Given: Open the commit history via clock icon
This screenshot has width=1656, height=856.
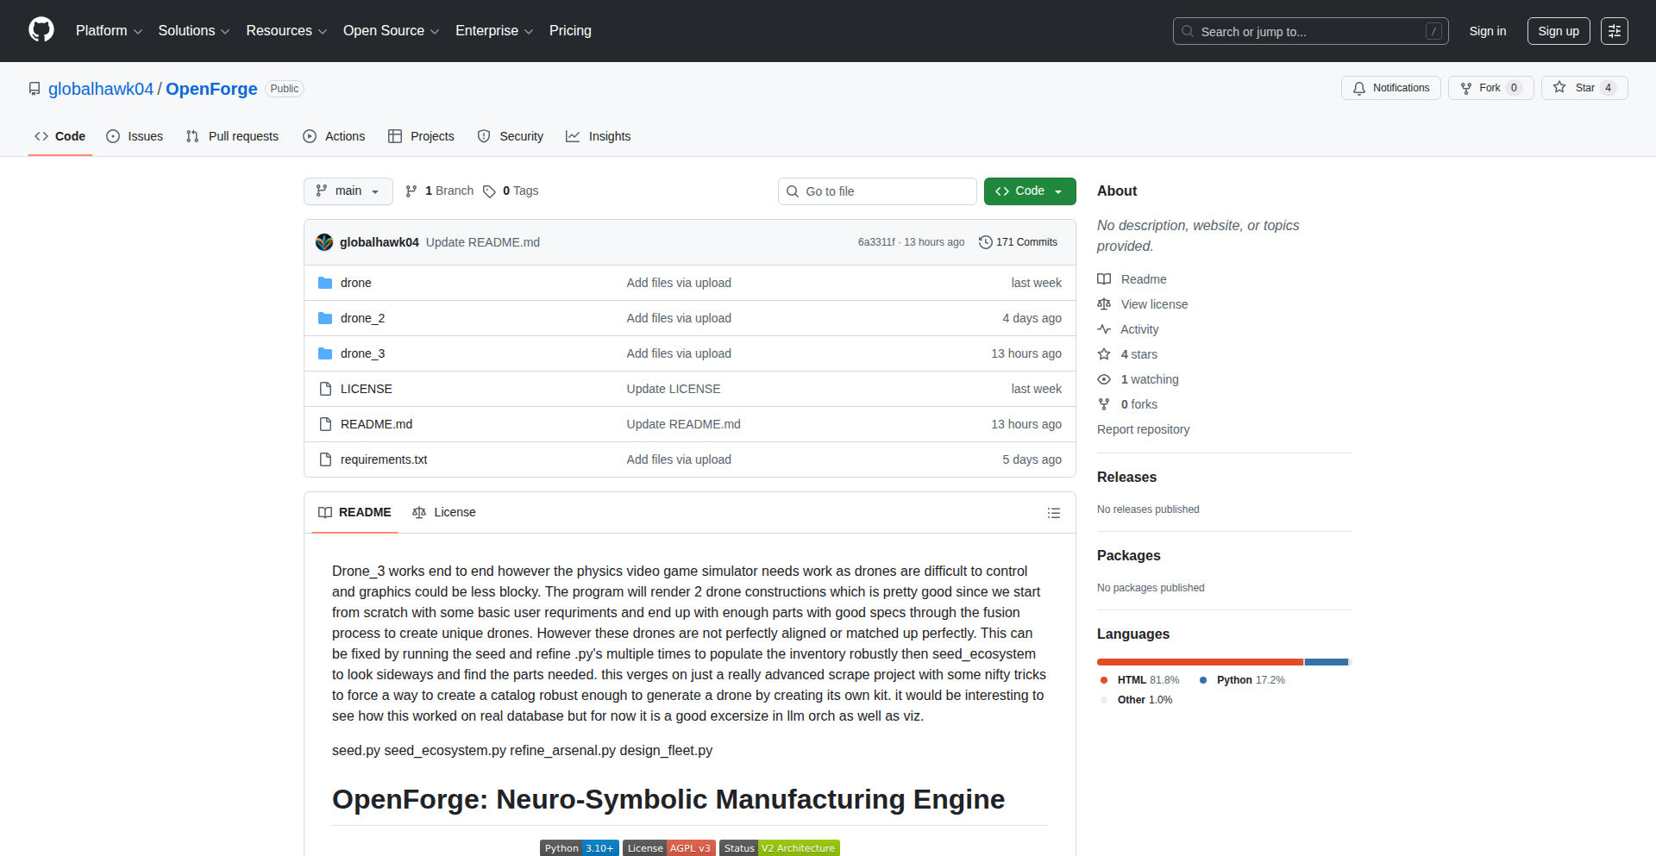Looking at the screenshot, I should pos(987,242).
